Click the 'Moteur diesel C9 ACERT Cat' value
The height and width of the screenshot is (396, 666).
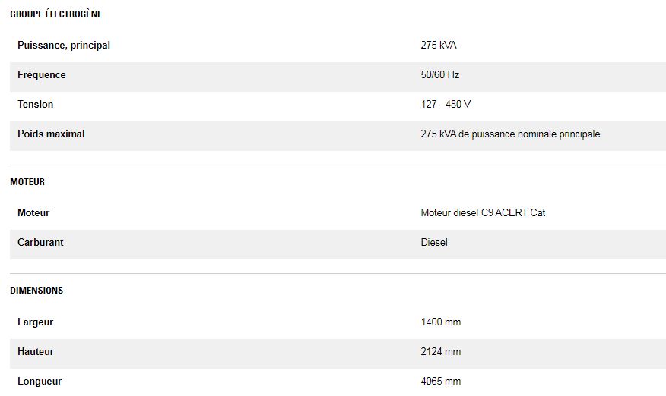(483, 213)
